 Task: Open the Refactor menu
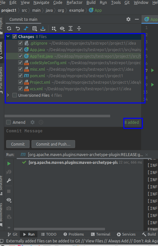pos(74,3)
